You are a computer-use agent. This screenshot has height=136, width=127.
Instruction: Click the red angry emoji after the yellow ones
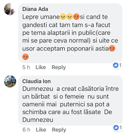76,17
